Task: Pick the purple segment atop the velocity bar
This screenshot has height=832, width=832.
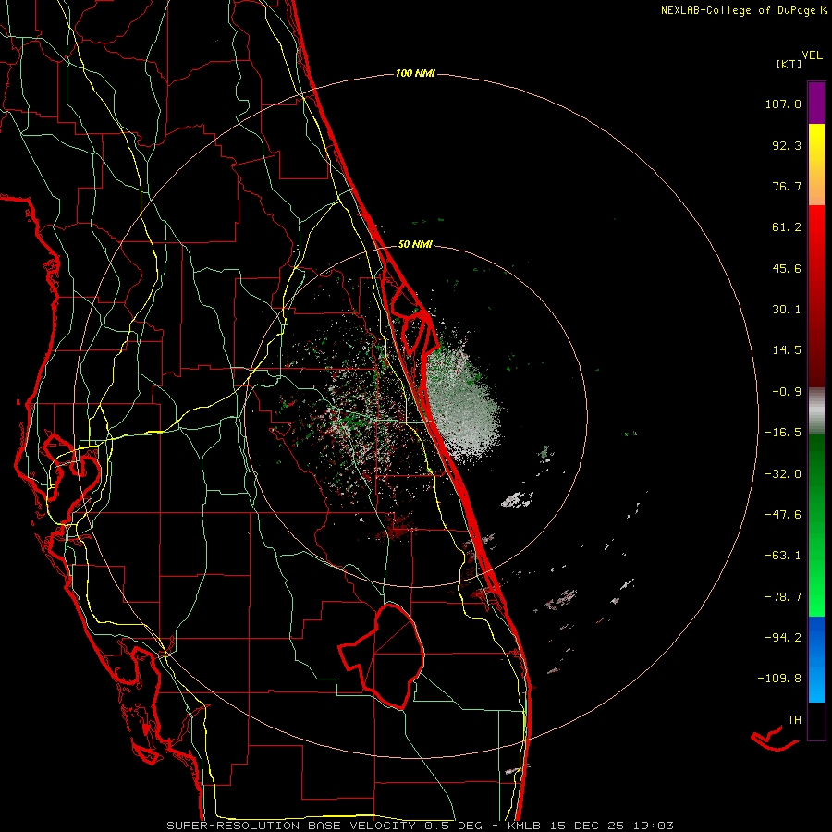Action: coord(816,103)
